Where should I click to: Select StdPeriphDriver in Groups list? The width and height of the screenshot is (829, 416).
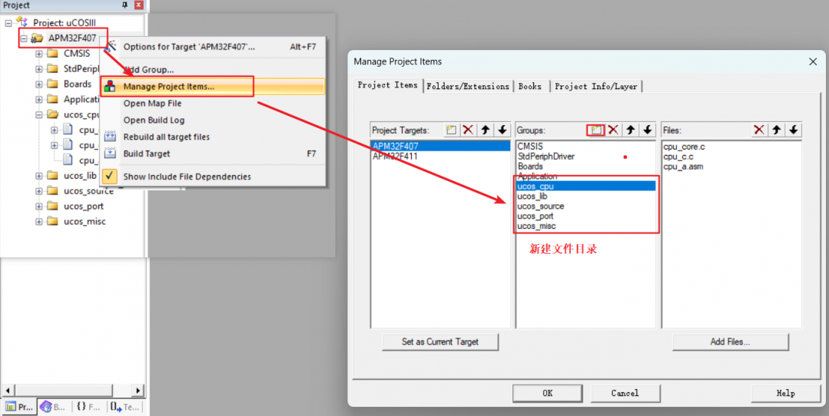click(585, 157)
